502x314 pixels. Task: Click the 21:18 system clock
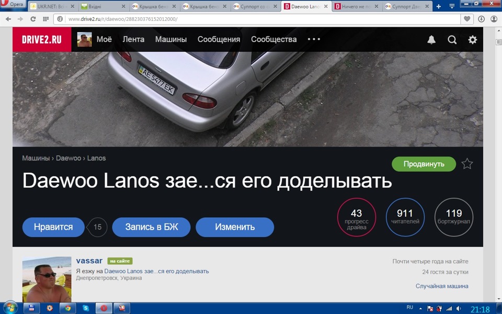pyautogui.click(x=480, y=309)
